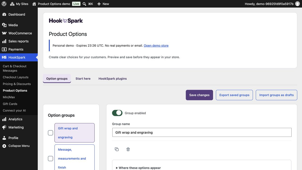This screenshot has height=170, width=302.
Task: Open Connect your AI
Action: [14, 110]
